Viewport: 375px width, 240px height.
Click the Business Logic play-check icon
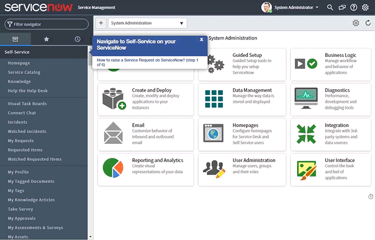coord(306,63)
